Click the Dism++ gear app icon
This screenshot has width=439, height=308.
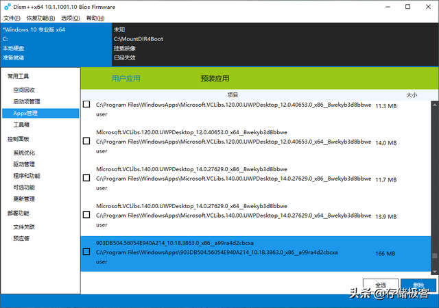(8, 7)
